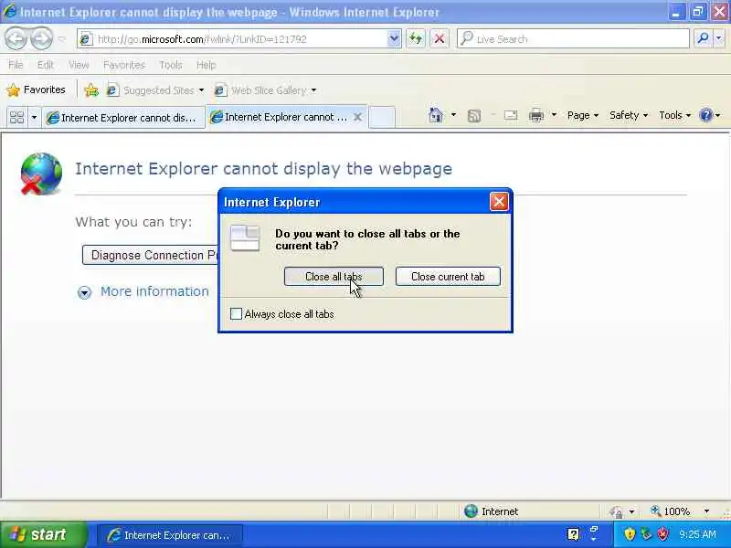Click the 100% zoom level button

(671, 511)
